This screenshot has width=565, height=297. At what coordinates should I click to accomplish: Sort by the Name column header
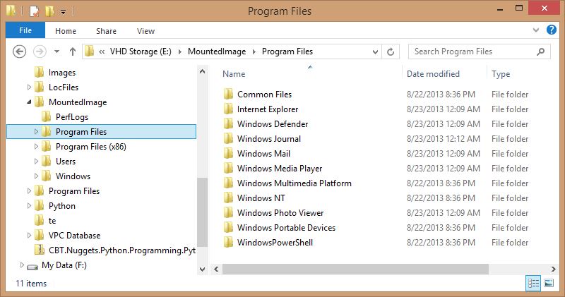[234, 74]
